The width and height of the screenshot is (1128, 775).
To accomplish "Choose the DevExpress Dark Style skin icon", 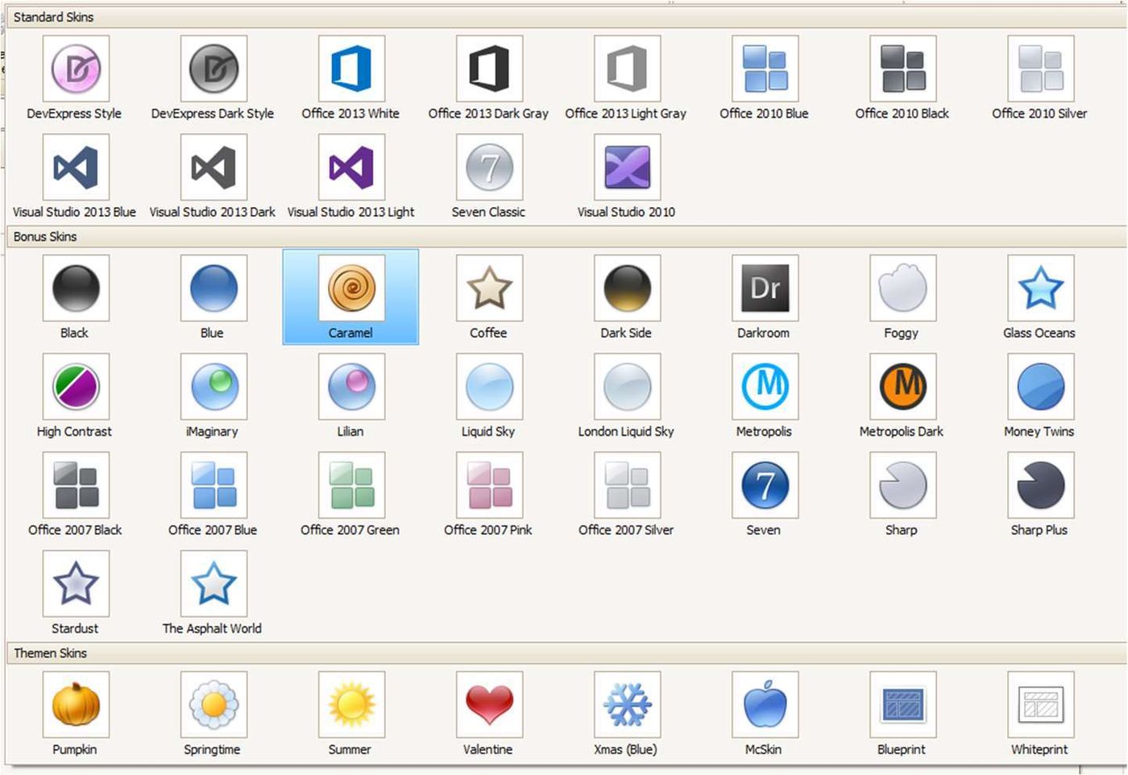I will click(214, 68).
